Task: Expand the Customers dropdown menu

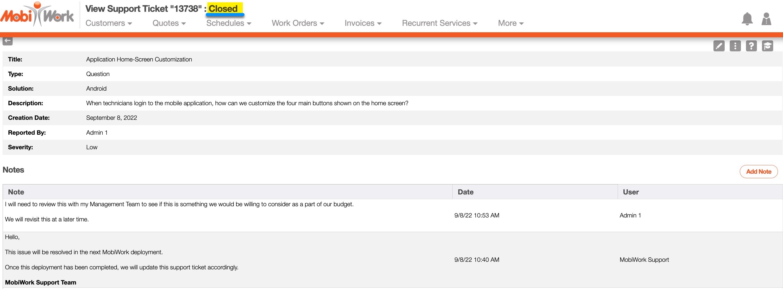Action: (109, 23)
